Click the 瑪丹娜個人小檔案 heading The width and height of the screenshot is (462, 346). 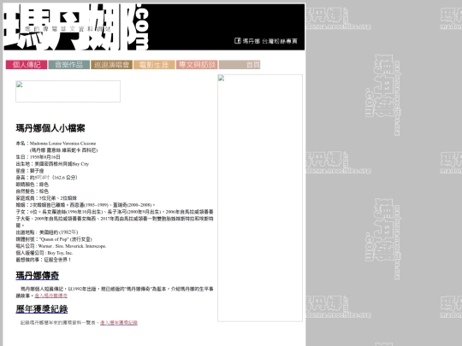click(50, 128)
